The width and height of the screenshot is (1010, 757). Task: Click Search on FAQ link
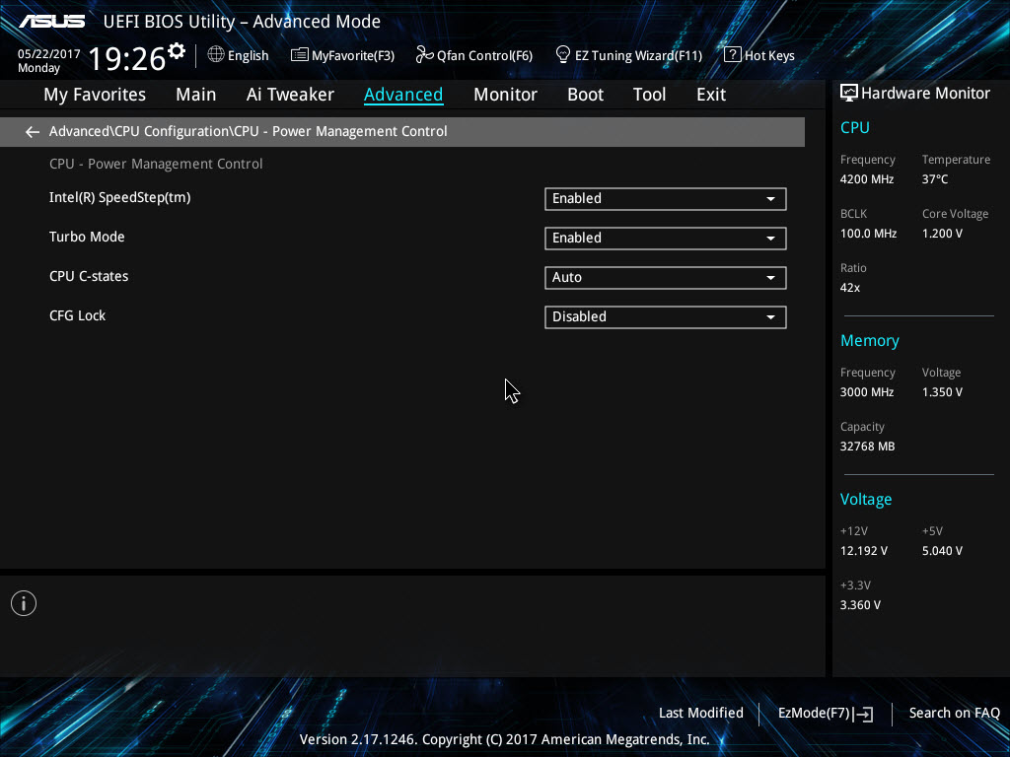pos(954,714)
